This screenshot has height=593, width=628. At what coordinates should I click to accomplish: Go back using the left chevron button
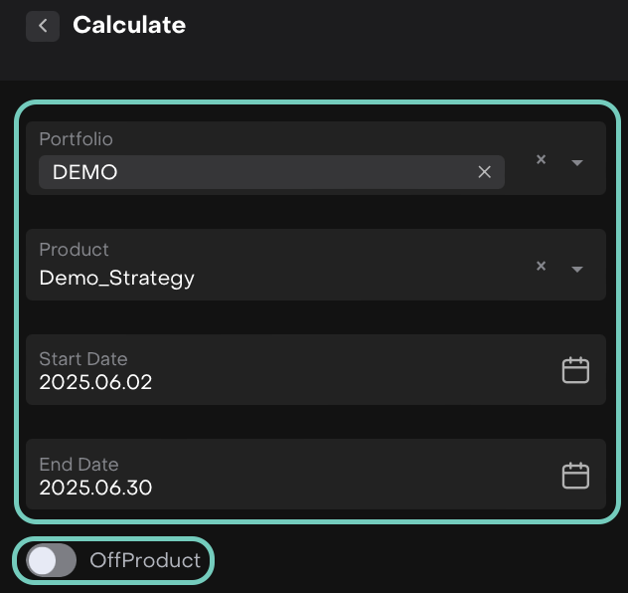tap(43, 26)
